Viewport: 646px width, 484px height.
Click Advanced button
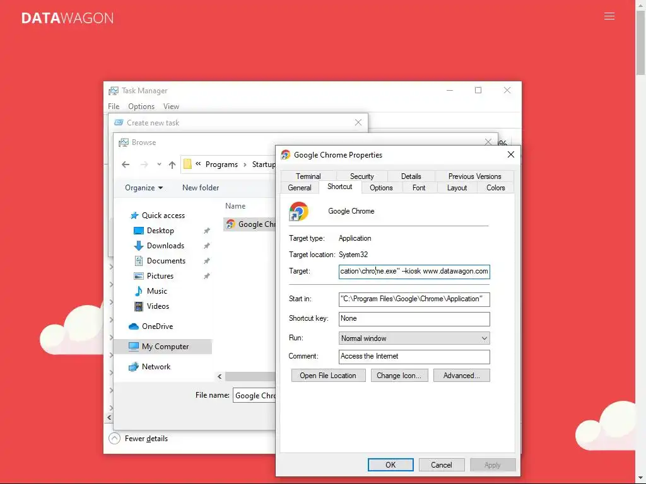pos(461,376)
